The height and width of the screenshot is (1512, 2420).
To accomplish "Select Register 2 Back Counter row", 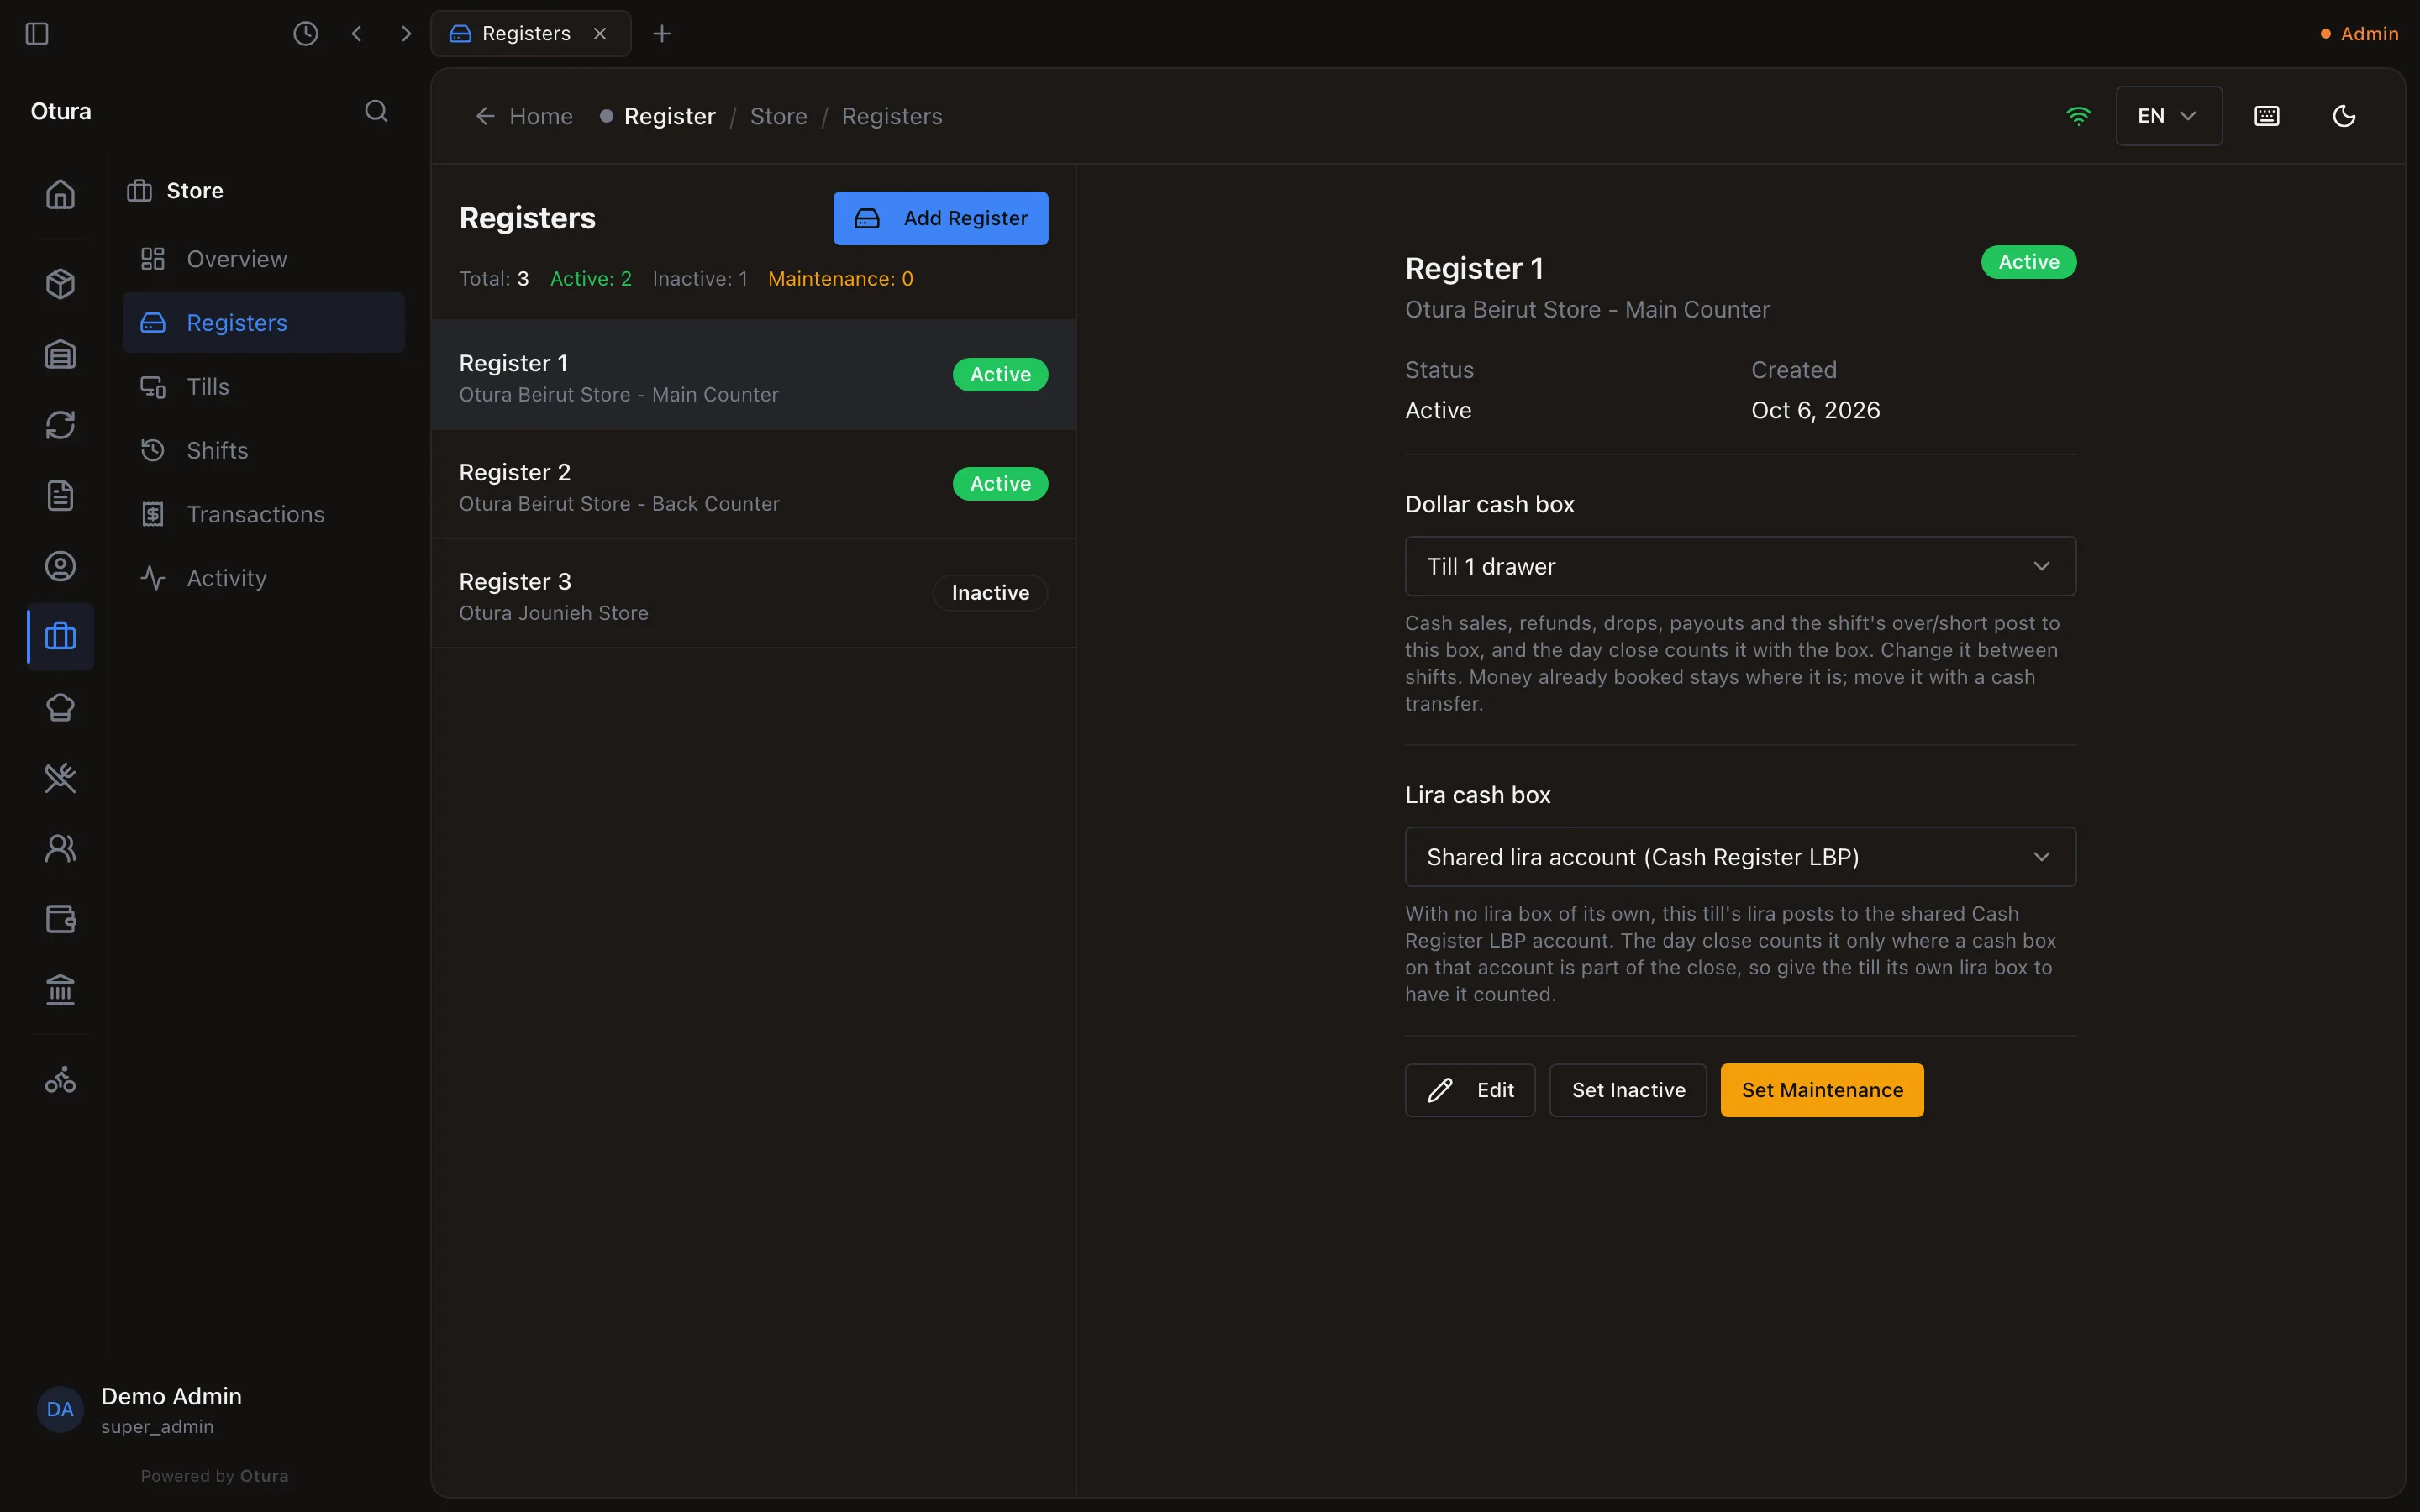I will click(x=753, y=485).
